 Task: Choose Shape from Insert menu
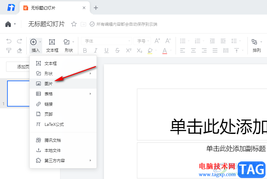[x=63, y=73]
